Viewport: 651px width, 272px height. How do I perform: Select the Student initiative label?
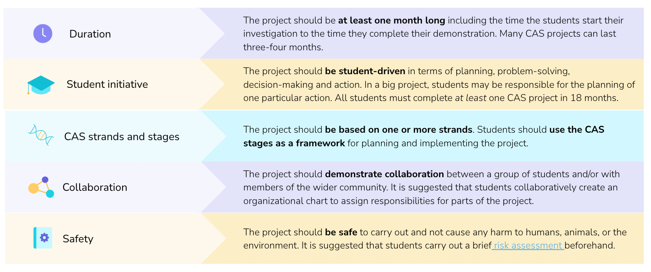(x=107, y=84)
